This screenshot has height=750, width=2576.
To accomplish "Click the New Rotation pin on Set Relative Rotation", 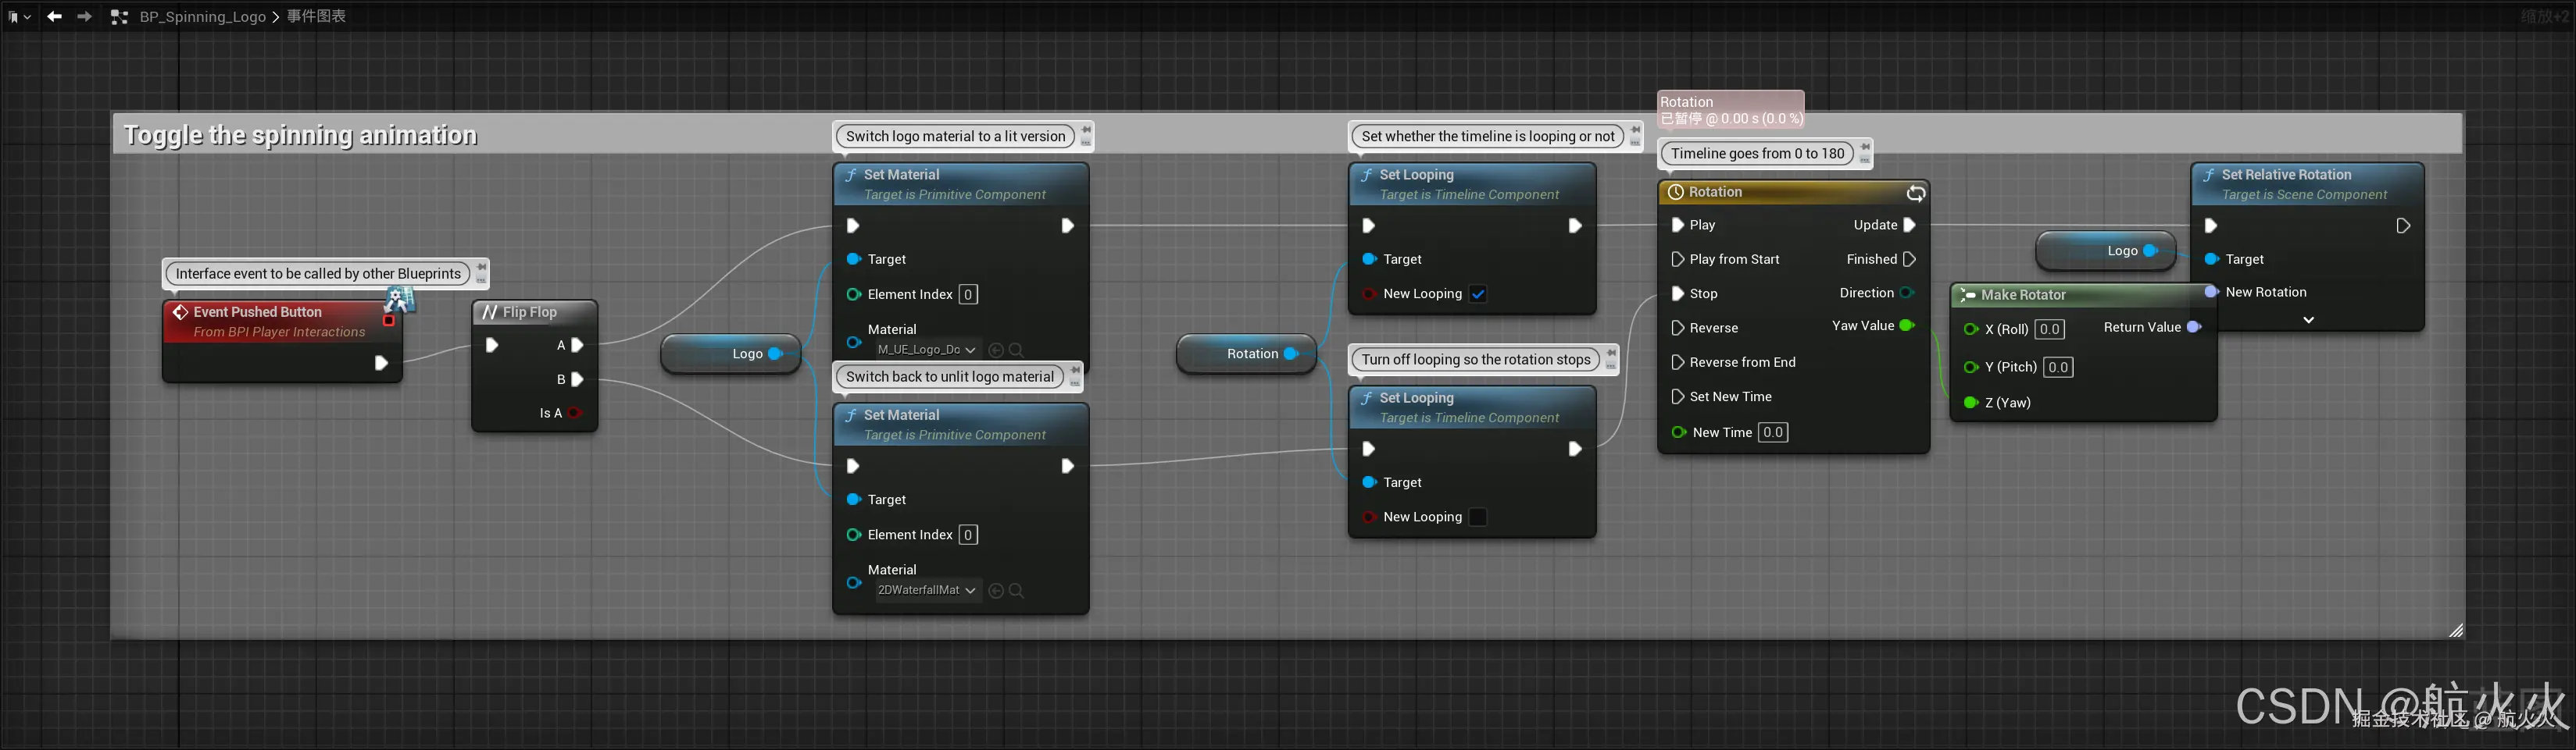I will point(2212,293).
